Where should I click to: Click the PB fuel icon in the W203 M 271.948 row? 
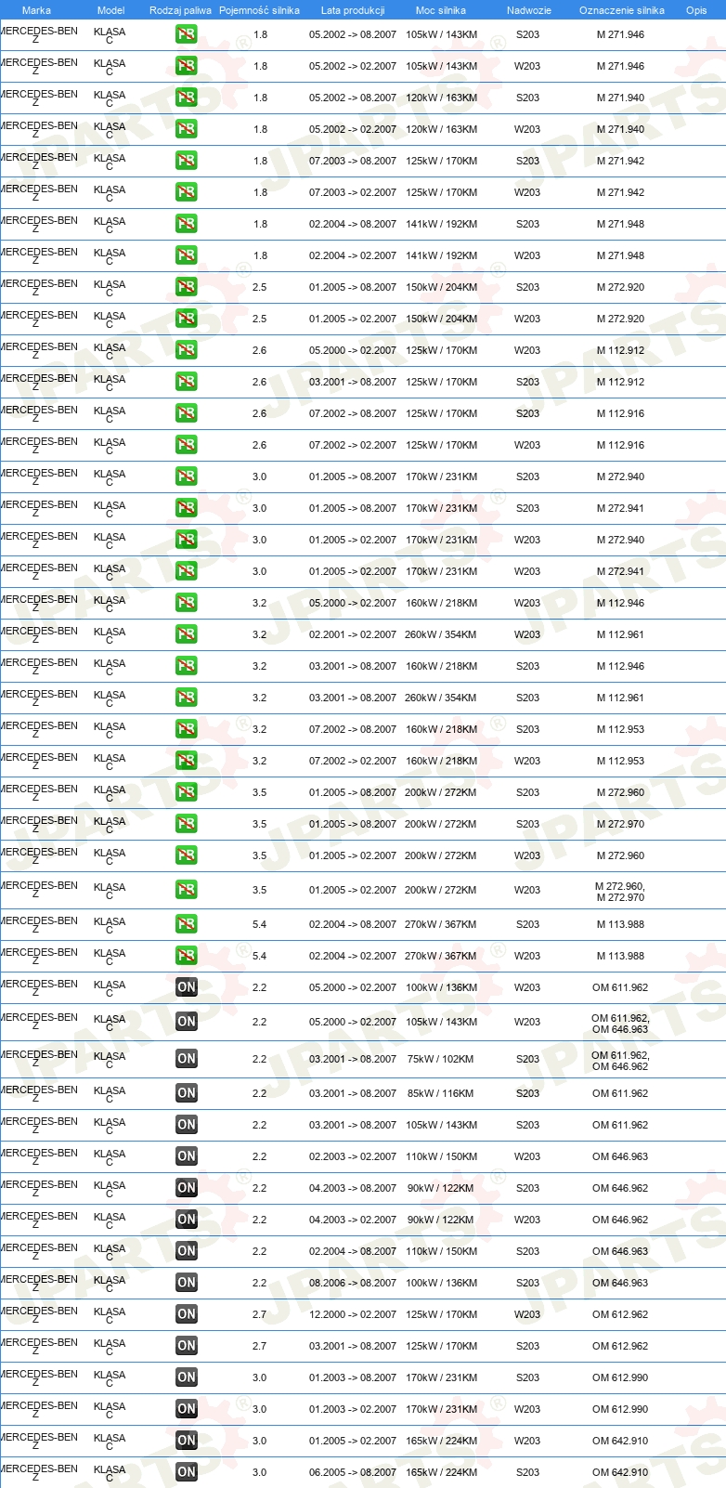click(187, 255)
